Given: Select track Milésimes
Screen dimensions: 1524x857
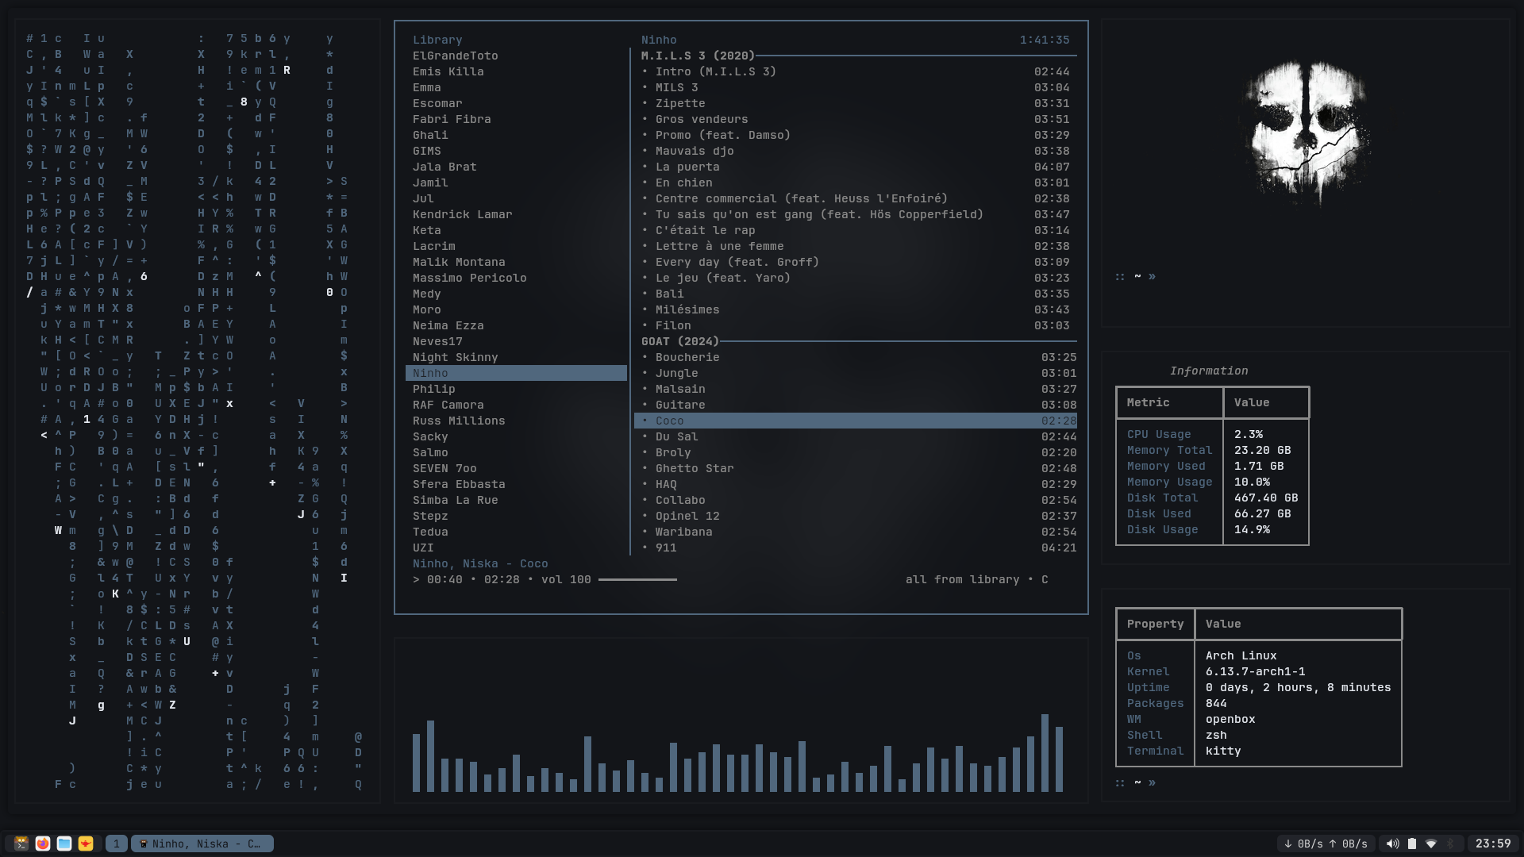Looking at the screenshot, I should click(x=856, y=309).
